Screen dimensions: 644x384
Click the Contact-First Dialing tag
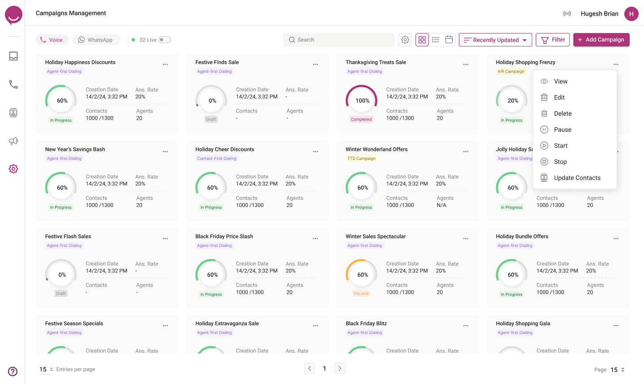(x=217, y=159)
